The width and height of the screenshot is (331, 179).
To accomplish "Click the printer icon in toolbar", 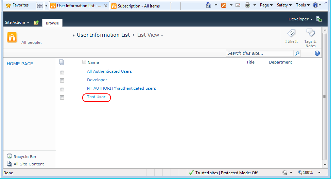I will (x=247, y=5).
